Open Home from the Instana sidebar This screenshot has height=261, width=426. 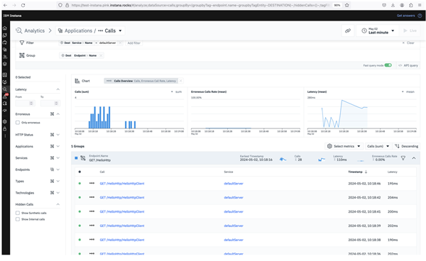(x=5, y=28)
